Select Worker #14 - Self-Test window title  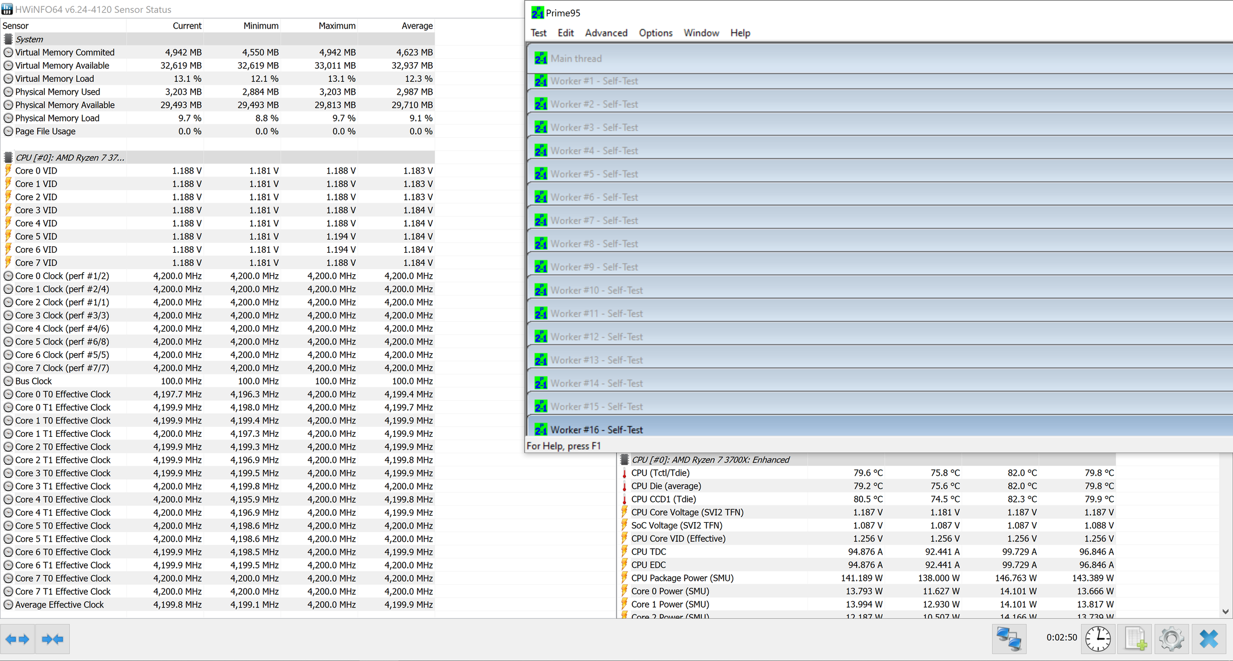tap(596, 383)
